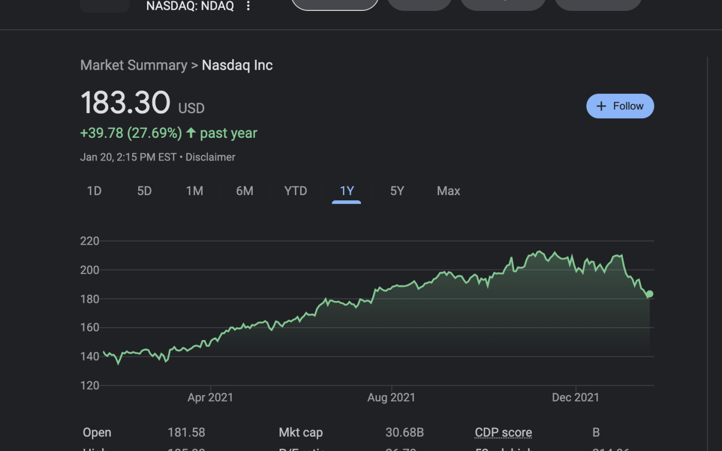Click the CDP score label

coord(503,432)
